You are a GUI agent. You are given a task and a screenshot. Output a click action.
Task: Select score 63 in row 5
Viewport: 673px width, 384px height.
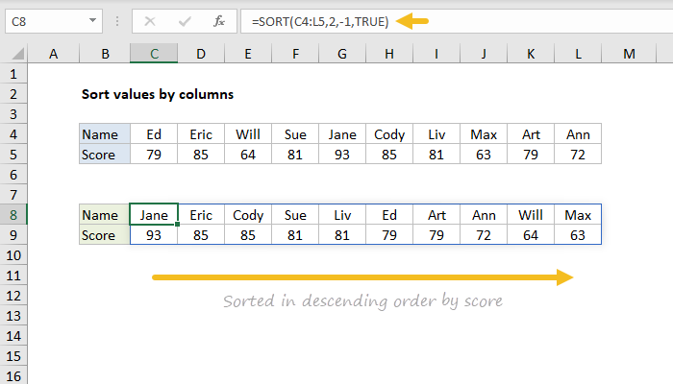click(x=484, y=155)
